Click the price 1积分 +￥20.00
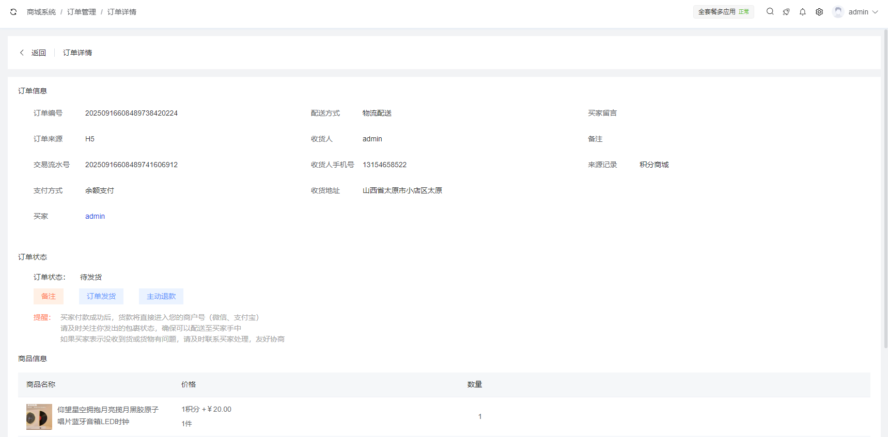The image size is (888, 437). (206, 409)
